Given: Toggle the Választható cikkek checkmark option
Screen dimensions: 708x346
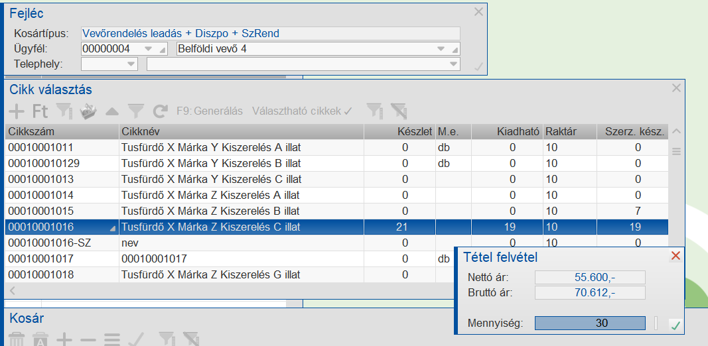Looking at the screenshot, I should pyautogui.click(x=302, y=111).
